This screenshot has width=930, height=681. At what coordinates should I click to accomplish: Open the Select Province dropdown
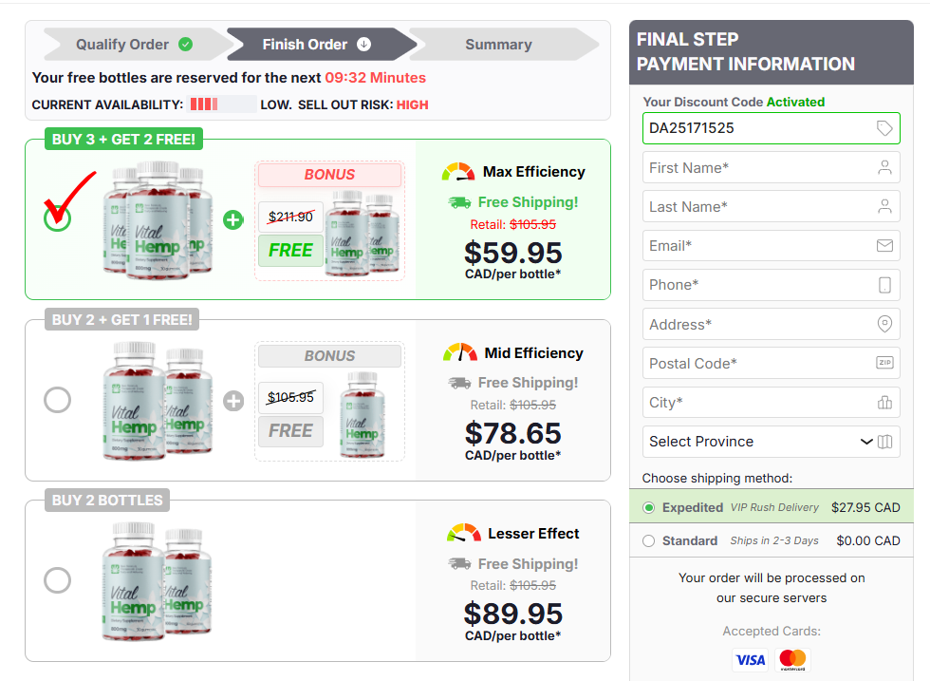click(x=771, y=442)
